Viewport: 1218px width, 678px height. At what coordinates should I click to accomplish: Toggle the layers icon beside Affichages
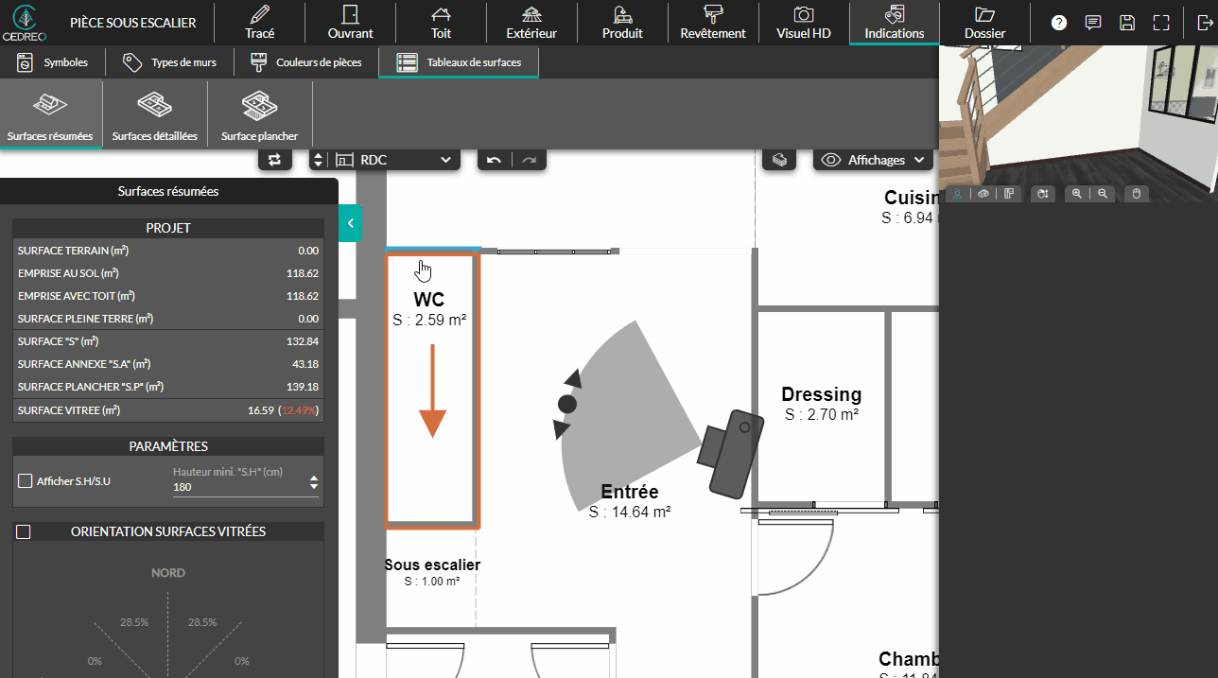click(780, 160)
